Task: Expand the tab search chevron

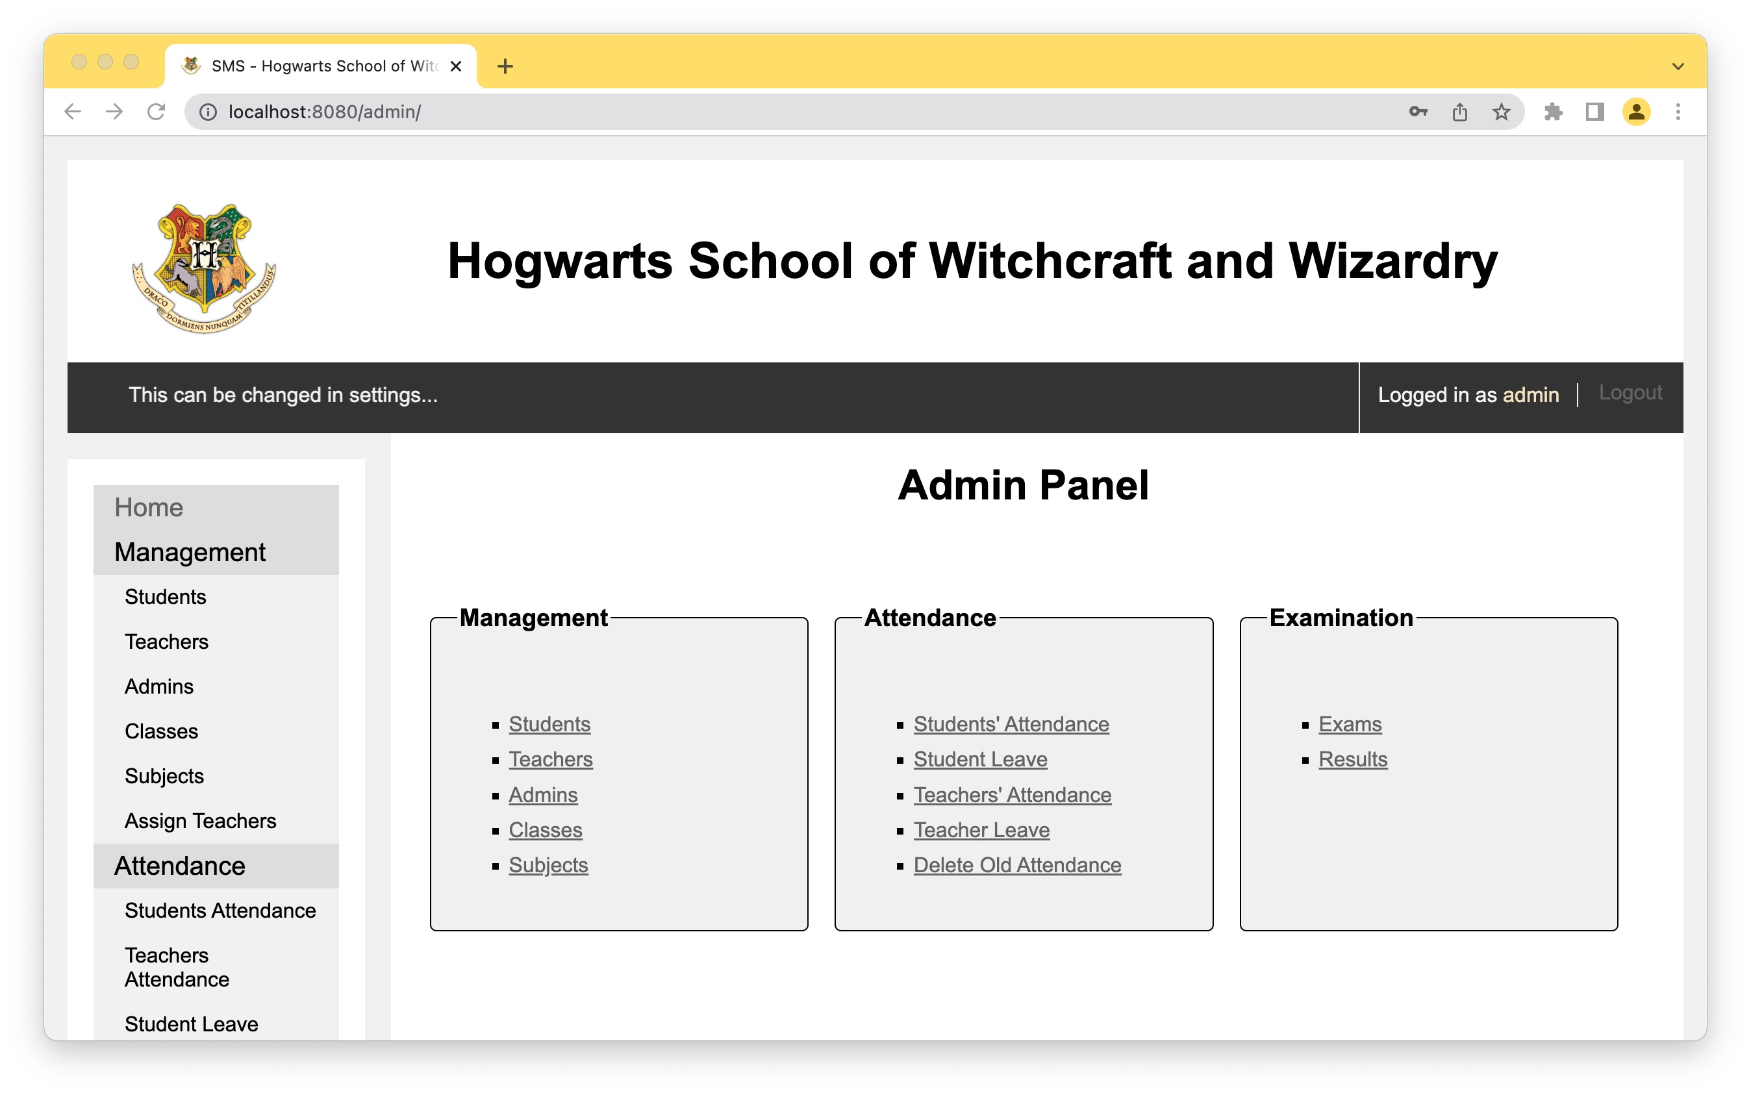Action: tap(1677, 66)
